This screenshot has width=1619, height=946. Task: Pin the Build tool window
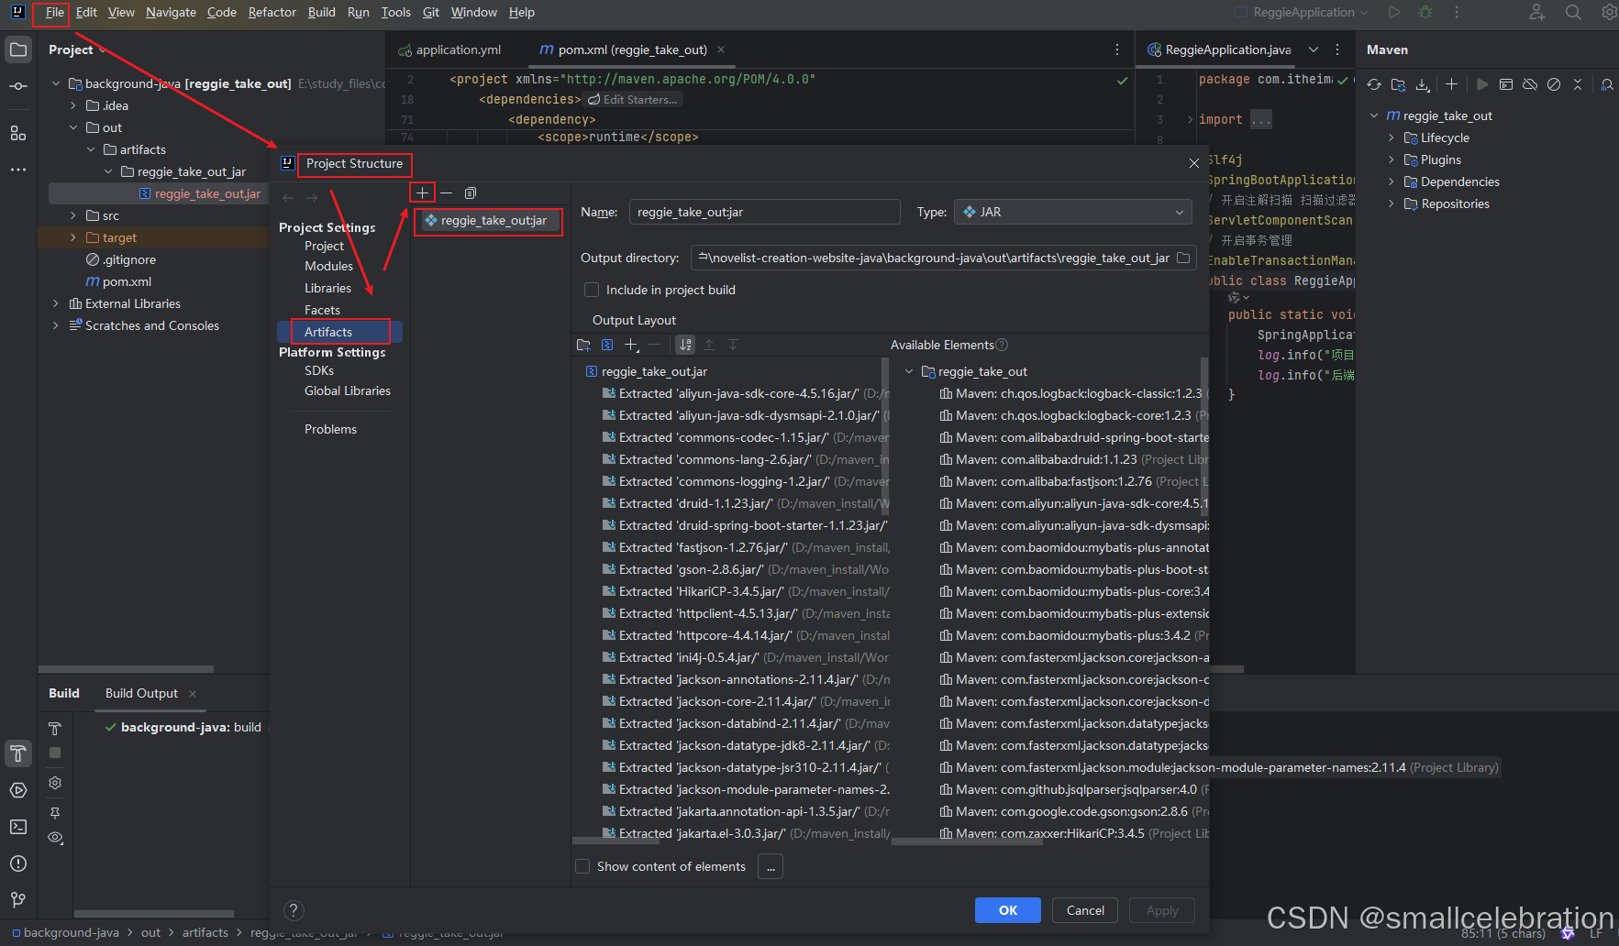coord(54,813)
